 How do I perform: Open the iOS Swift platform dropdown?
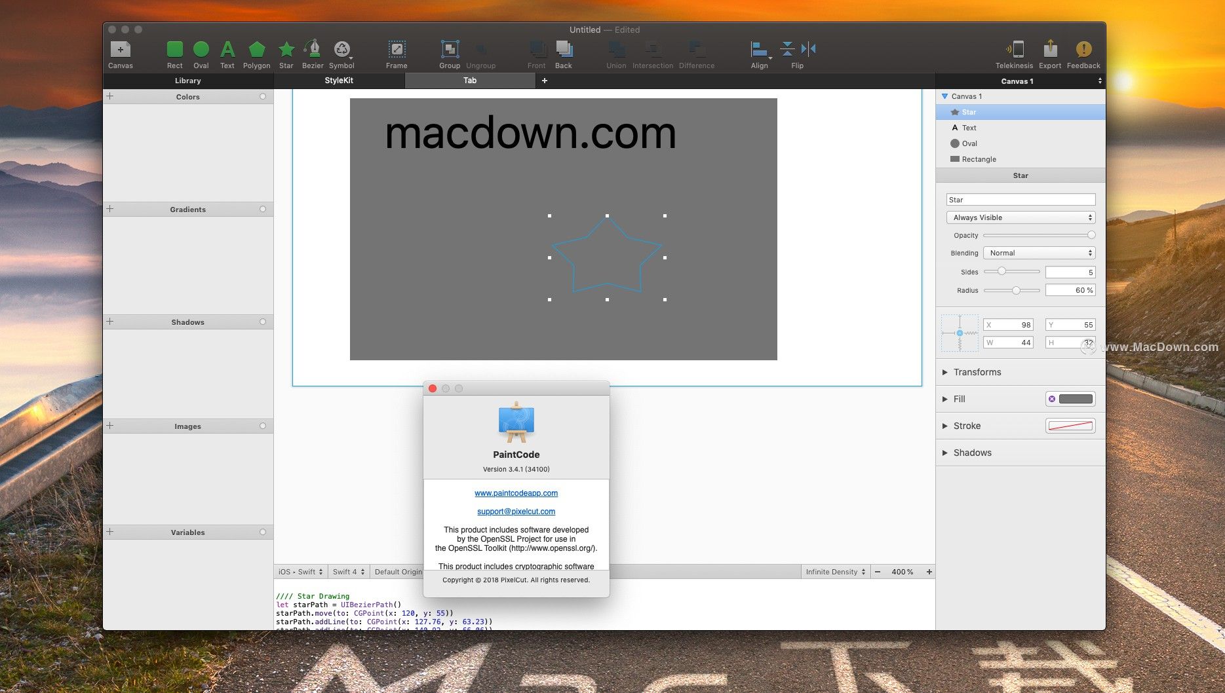(300, 572)
